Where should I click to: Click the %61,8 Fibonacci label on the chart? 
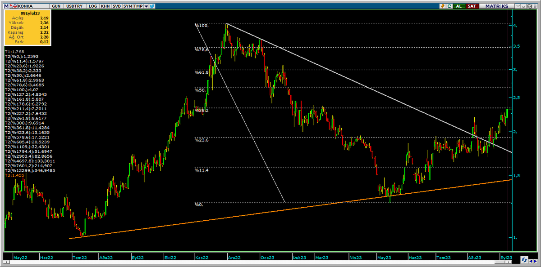click(202, 72)
